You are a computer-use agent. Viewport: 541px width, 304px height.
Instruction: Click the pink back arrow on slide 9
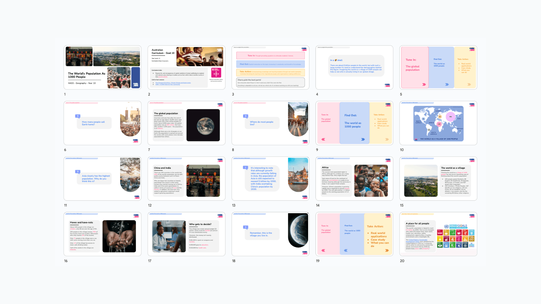(x=323, y=139)
